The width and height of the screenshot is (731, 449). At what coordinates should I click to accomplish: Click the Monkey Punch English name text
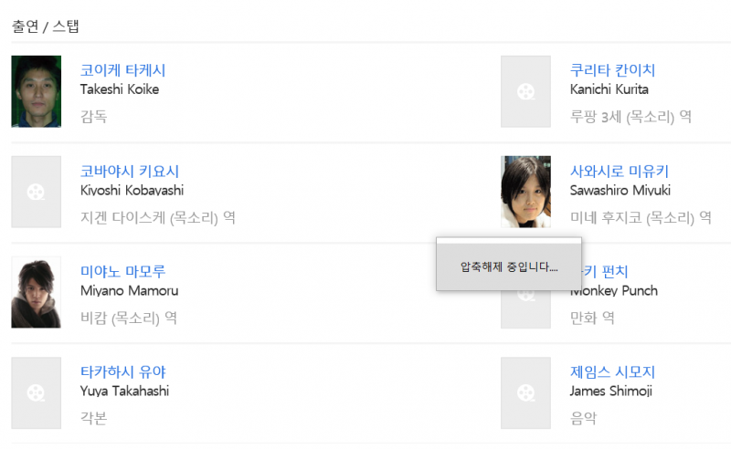(x=614, y=291)
